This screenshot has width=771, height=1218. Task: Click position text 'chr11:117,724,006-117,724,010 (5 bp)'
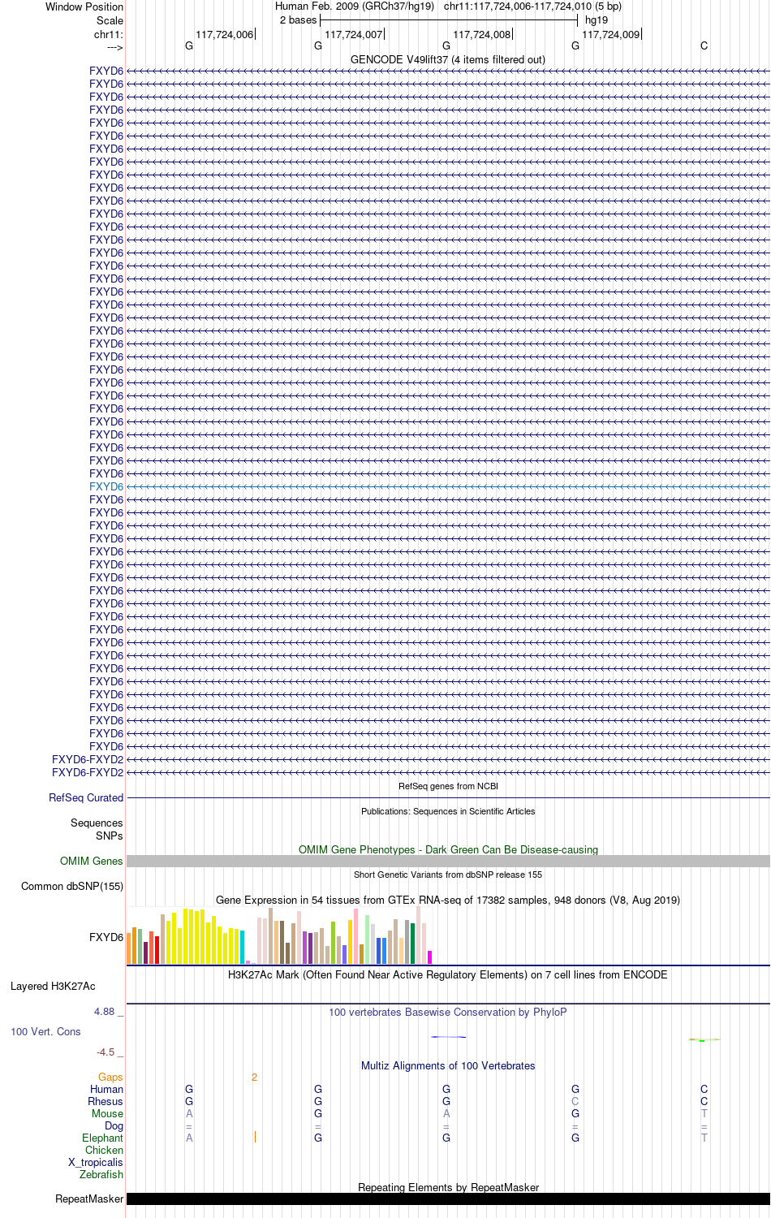coord(532,6)
